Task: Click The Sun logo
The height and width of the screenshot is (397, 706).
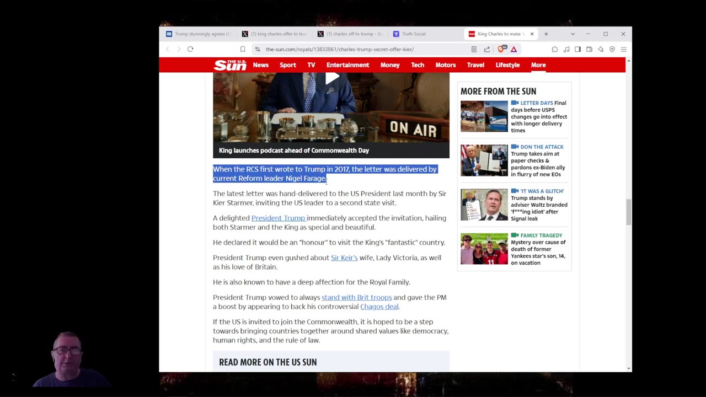Action: 230,65
